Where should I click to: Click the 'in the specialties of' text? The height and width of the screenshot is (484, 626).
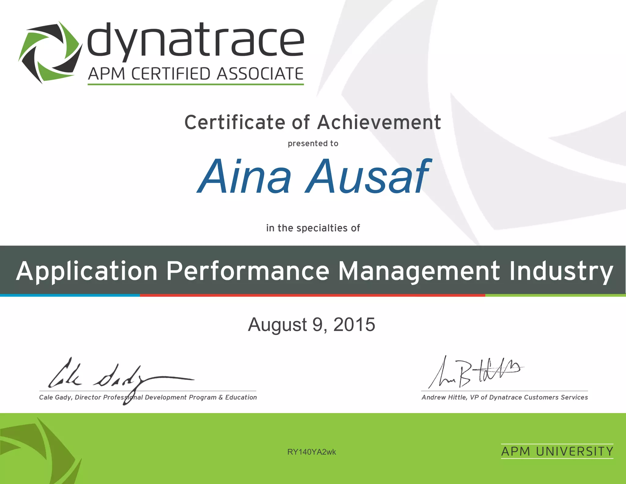(313, 228)
